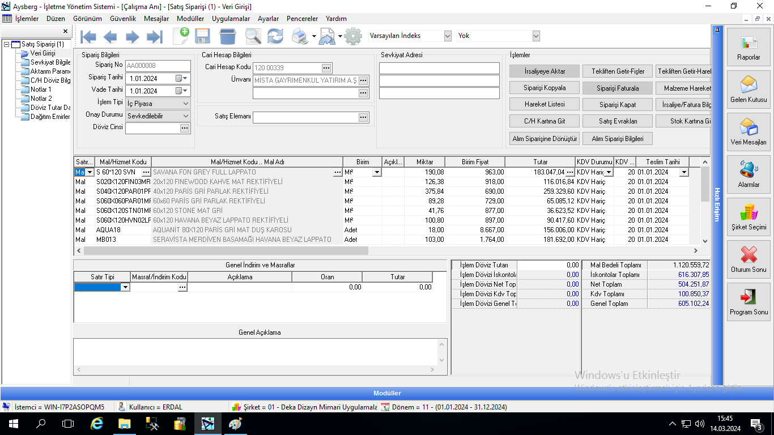
Task: Open the Modüller menu
Action: click(x=190, y=19)
